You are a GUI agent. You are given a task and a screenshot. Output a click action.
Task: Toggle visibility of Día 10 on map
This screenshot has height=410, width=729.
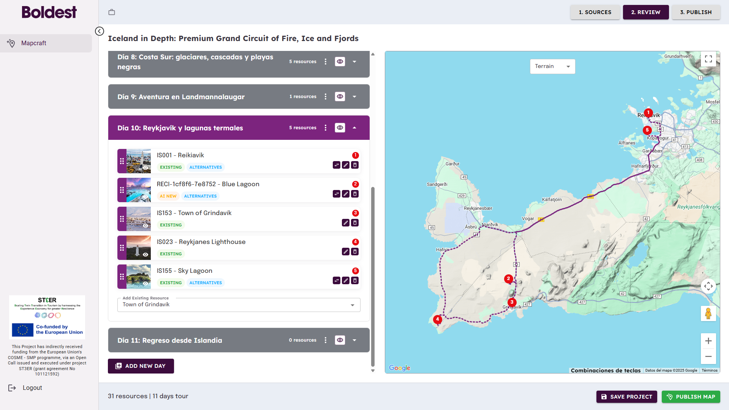pos(340,128)
